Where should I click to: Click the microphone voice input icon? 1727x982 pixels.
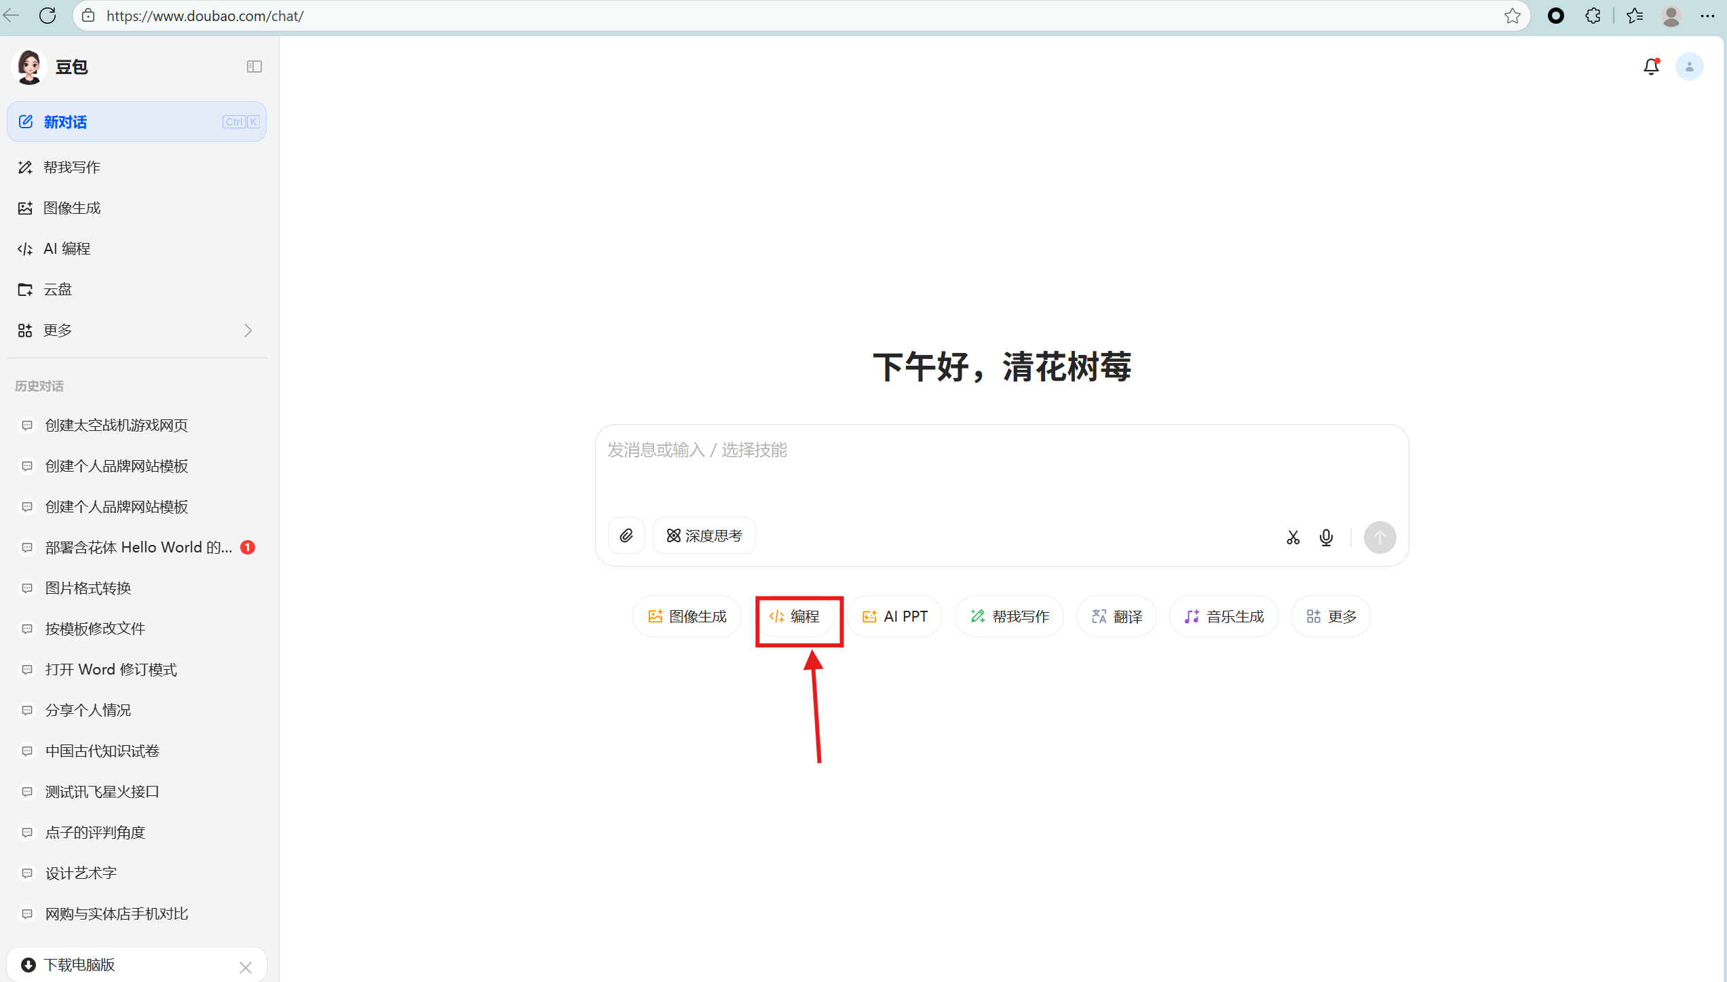point(1325,537)
